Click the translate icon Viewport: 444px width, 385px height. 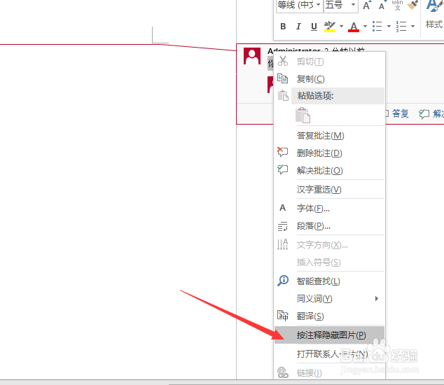pyautogui.click(x=283, y=316)
